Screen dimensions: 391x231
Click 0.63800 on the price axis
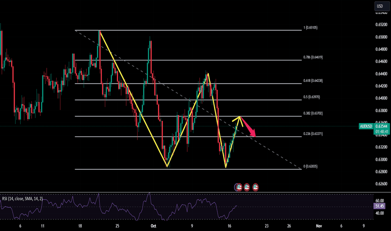click(x=381, y=110)
